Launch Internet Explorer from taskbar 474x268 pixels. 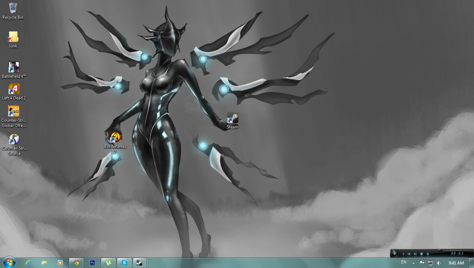pyautogui.click(x=28, y=262)
